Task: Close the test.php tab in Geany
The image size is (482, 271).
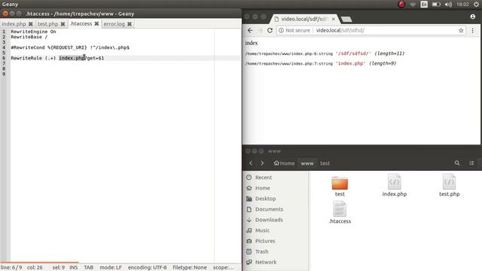Action: [x=63, y=23]
